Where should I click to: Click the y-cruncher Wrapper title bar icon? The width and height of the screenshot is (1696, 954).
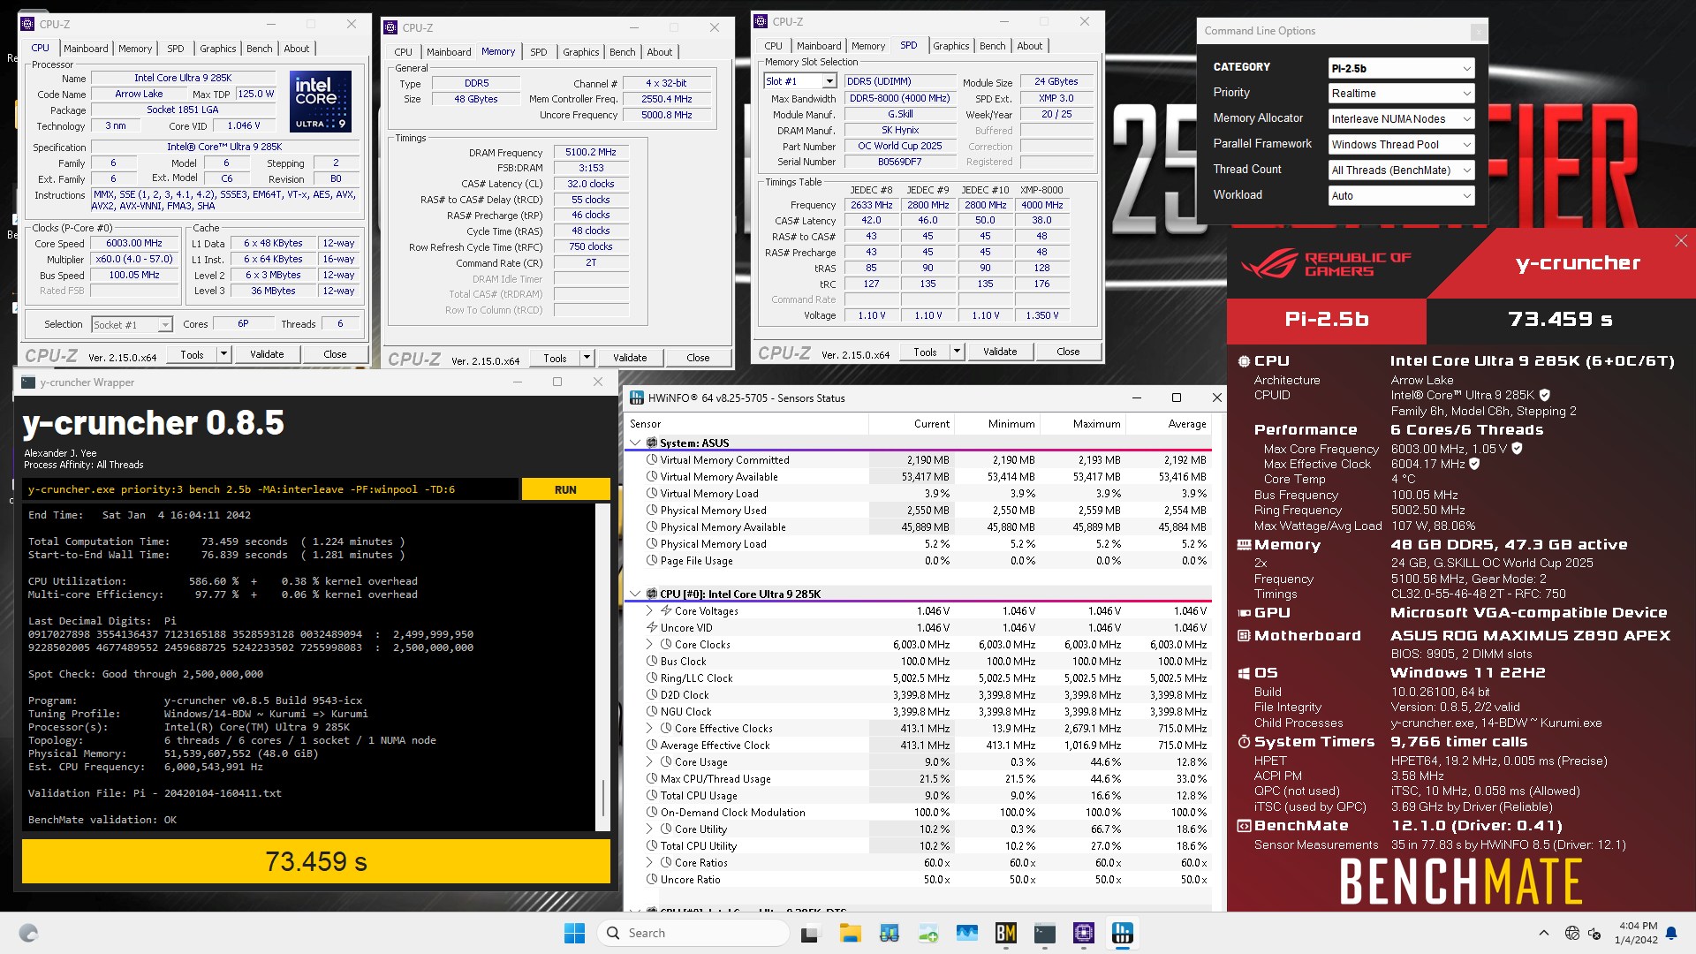click(x=28, y=382)
